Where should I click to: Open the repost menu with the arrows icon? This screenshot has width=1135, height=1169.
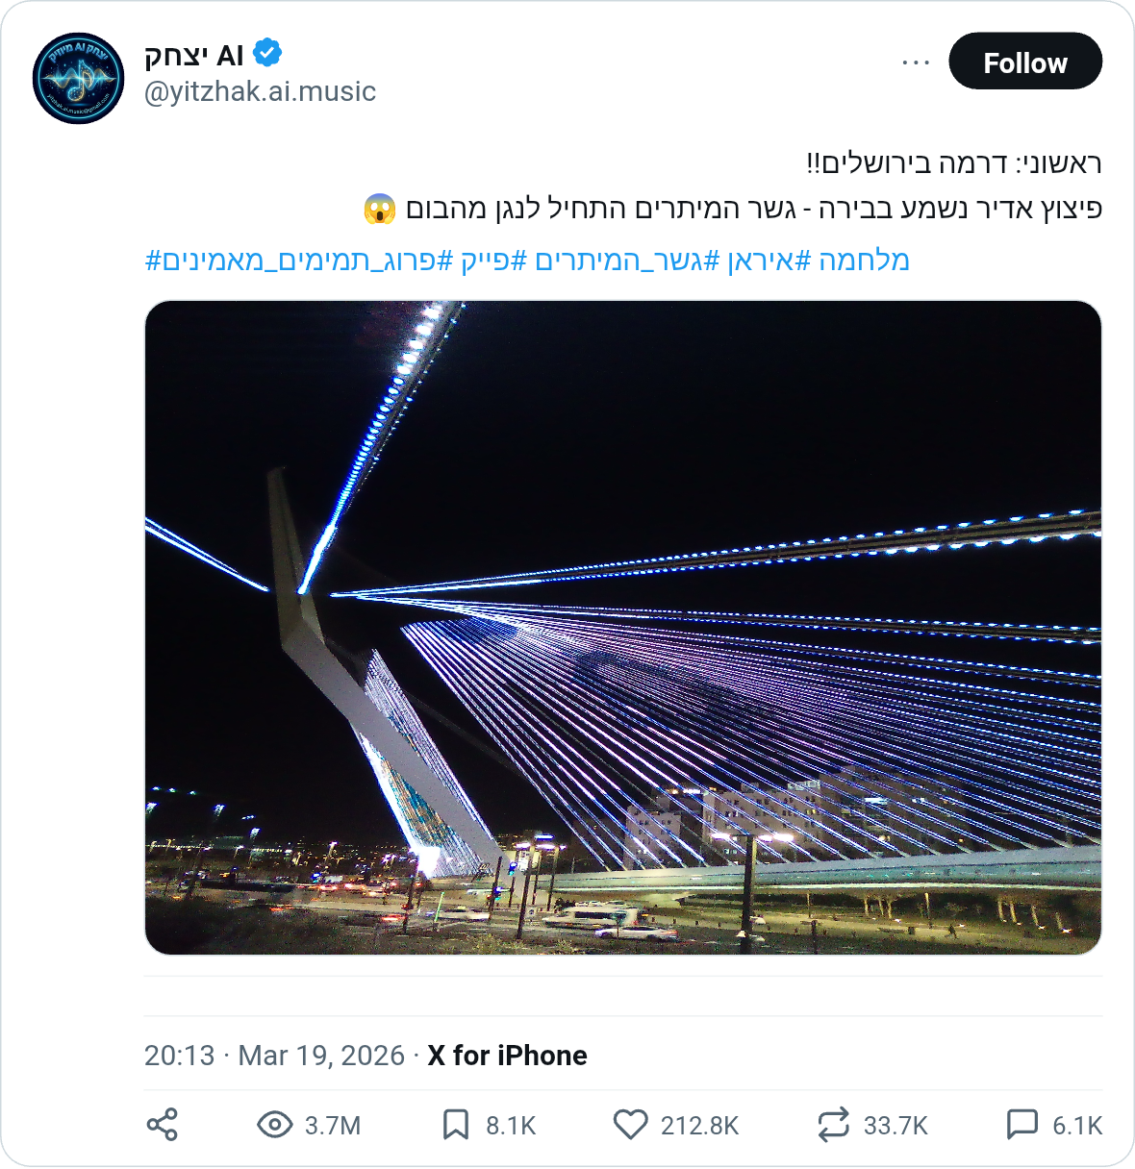833,1123
